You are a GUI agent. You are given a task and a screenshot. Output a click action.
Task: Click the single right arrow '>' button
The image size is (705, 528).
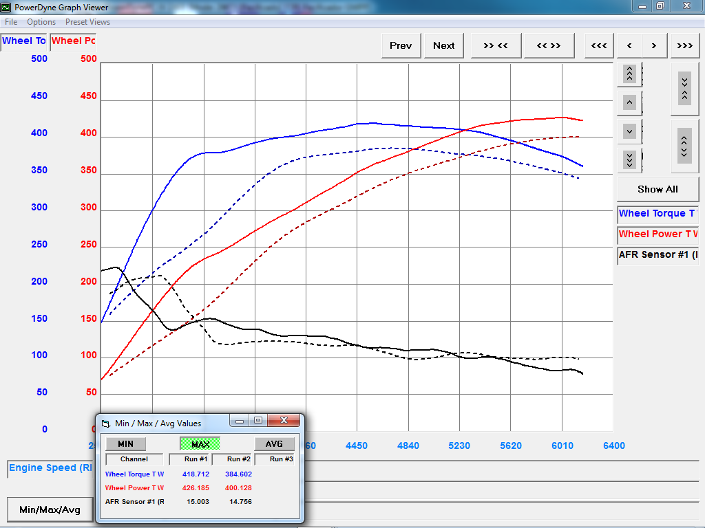[654, 45]
